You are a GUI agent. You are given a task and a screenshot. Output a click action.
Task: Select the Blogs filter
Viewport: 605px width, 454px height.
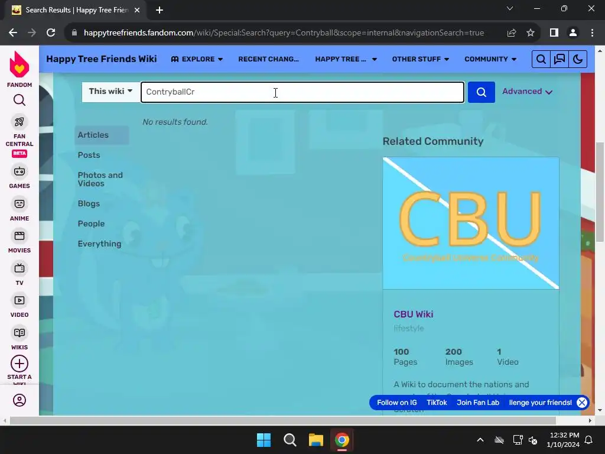(x=89, y=203)
